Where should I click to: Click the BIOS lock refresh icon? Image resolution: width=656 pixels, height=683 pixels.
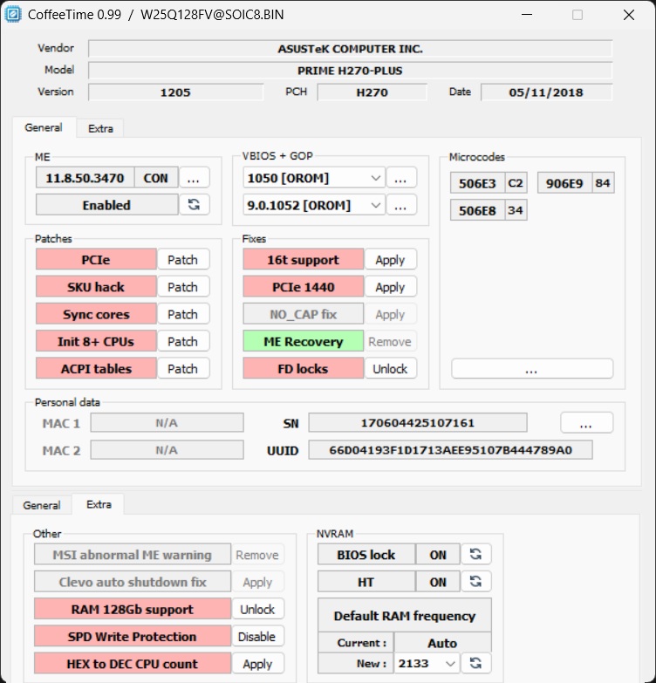point(475,555)
